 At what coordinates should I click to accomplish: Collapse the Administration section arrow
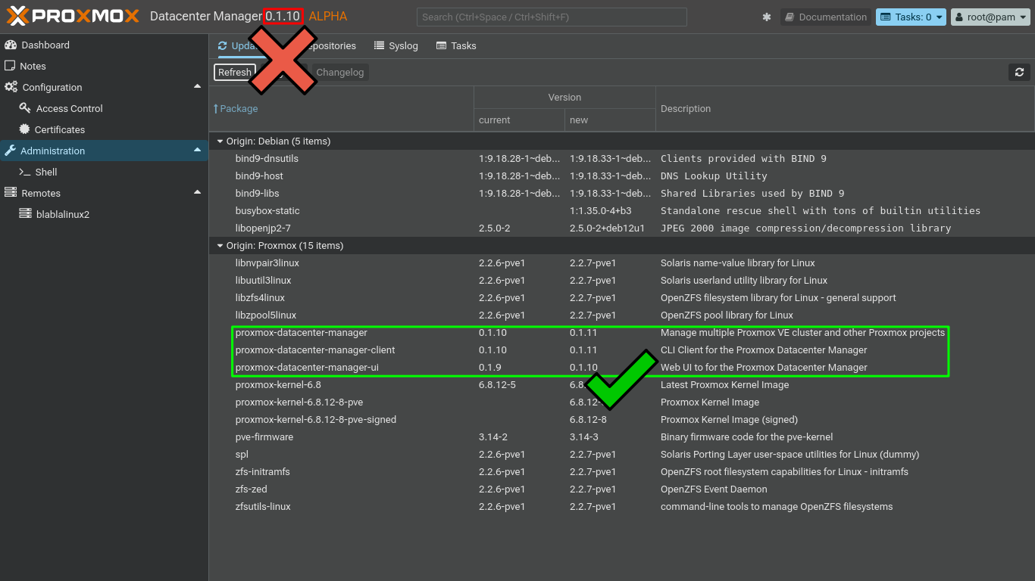pyautogui.click(x=197, y=150)
